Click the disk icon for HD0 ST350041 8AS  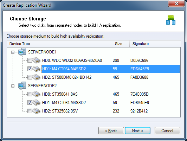click(36, 94)
